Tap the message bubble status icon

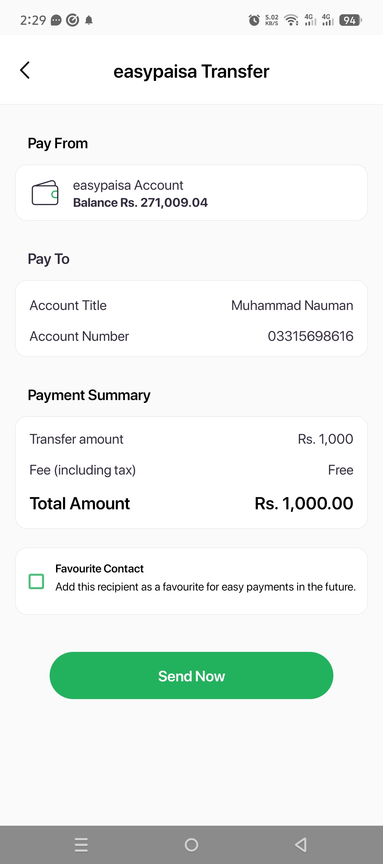point(56,20)
